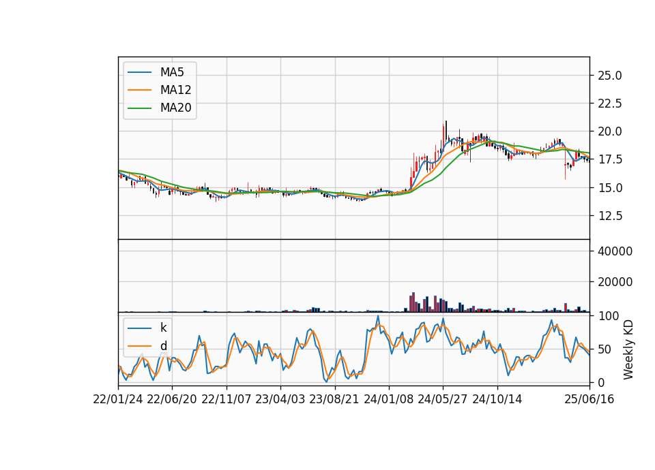Click the 24/01/08 date label
Viewport: 655px width, 470px height.
(388, 399)
